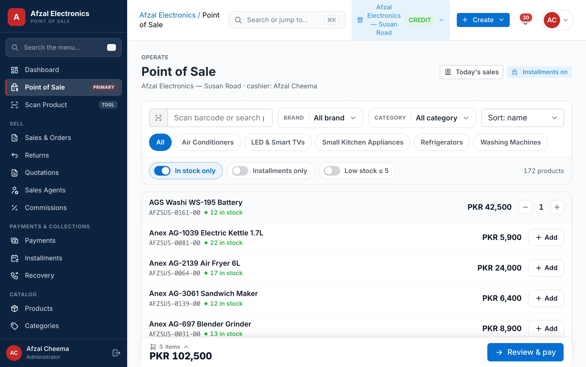586x367 pixels.
Task: Open Scan Product tool in sidebar
Action: point(64,105)
